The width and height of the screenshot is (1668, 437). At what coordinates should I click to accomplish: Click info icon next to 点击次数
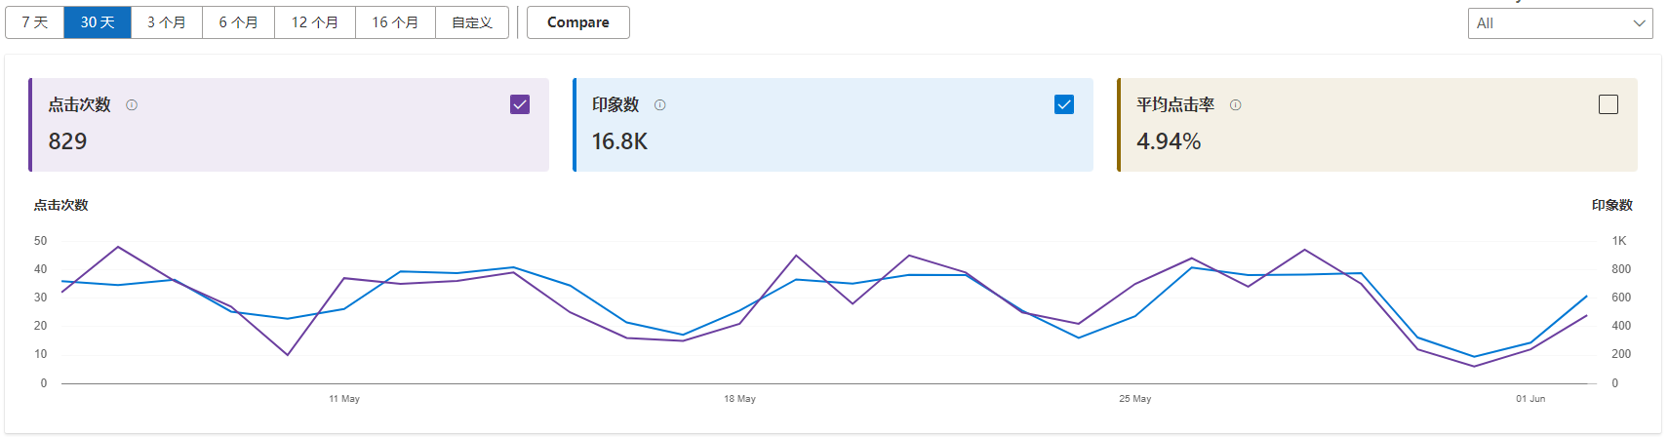[132, 105]
